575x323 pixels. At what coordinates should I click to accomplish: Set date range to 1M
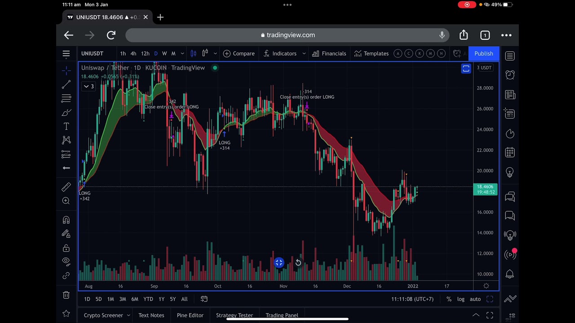click(111, 299)
